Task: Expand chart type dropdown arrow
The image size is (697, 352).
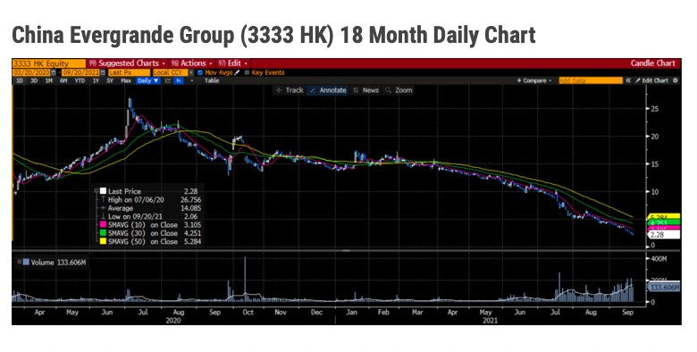Action: (192, 81)
